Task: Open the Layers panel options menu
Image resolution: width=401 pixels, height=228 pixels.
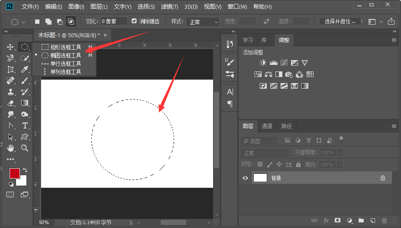Action: [394, 126]
